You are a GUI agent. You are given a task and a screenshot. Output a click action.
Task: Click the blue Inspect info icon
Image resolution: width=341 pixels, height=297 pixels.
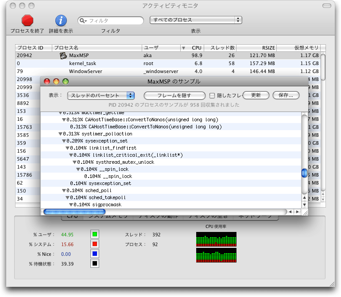tap(61, 20)
